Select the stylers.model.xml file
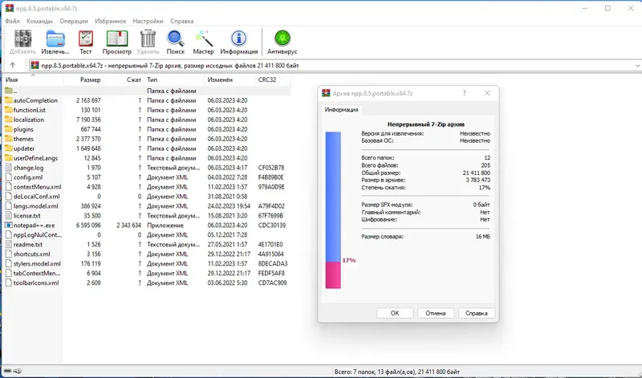The height and width of the screenshot is (378, 642). pyautogui.click(x=37, y=264)
